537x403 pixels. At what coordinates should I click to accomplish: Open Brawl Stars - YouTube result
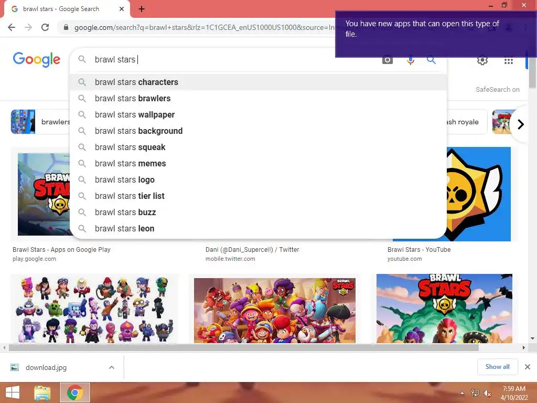click(419, 249)
